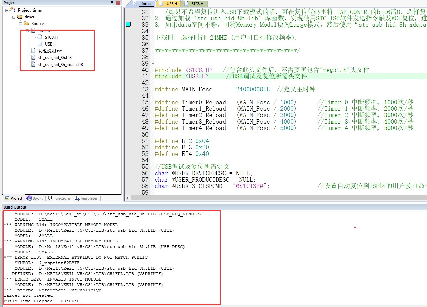
Task: Open the Functions panel tab
Action: (x=59, y=198)
